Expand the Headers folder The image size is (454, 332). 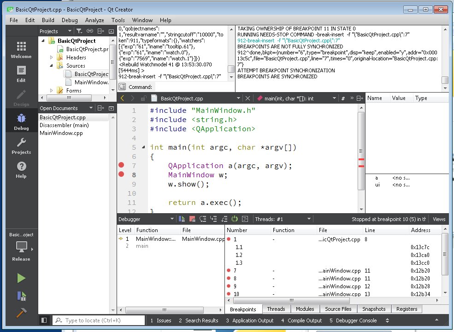pos(52,57)
